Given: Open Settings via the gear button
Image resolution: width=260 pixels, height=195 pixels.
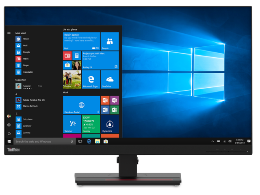Looking at the screenshot, I should 9,125.
